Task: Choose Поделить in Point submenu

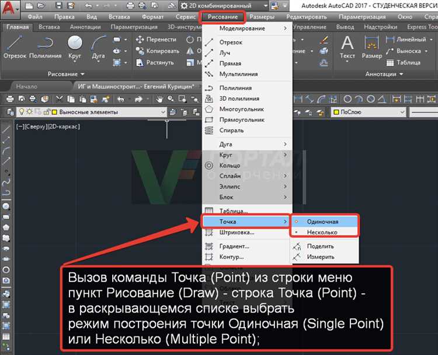Action: coord(325,246)
